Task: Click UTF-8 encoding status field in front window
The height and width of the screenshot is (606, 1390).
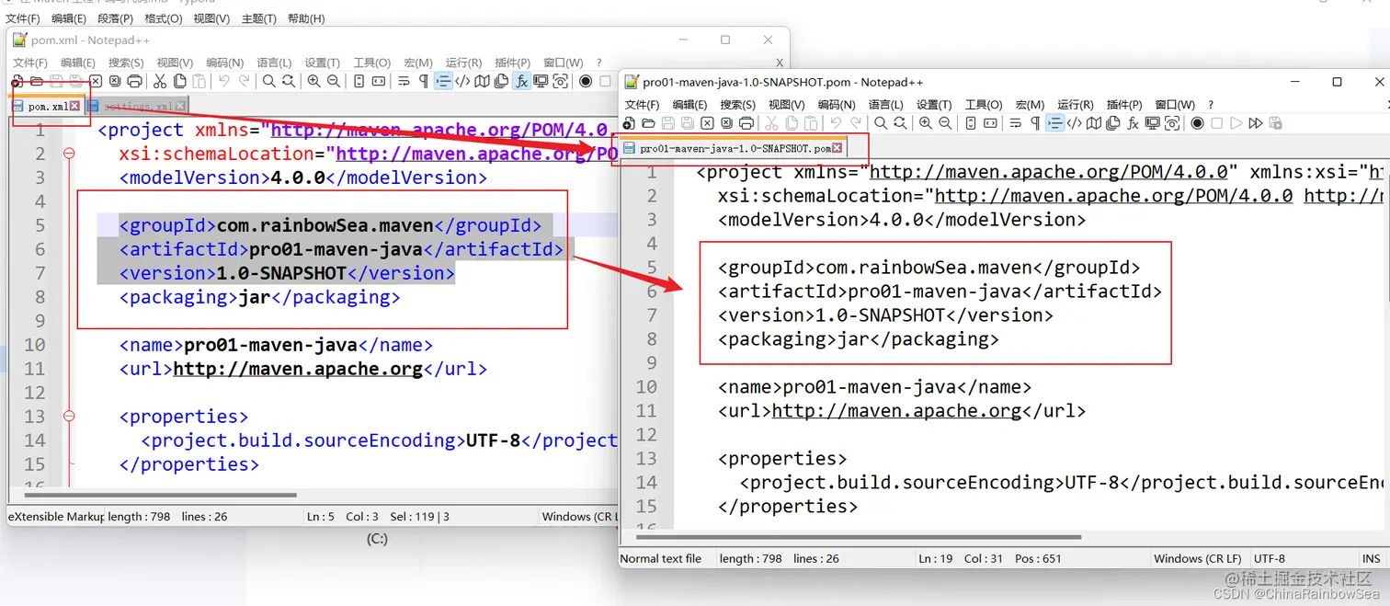Action: [x=1270, y=558]
